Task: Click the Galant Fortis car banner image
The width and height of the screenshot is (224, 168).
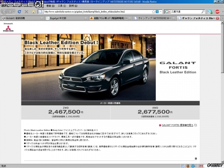Action: (89, 68)
